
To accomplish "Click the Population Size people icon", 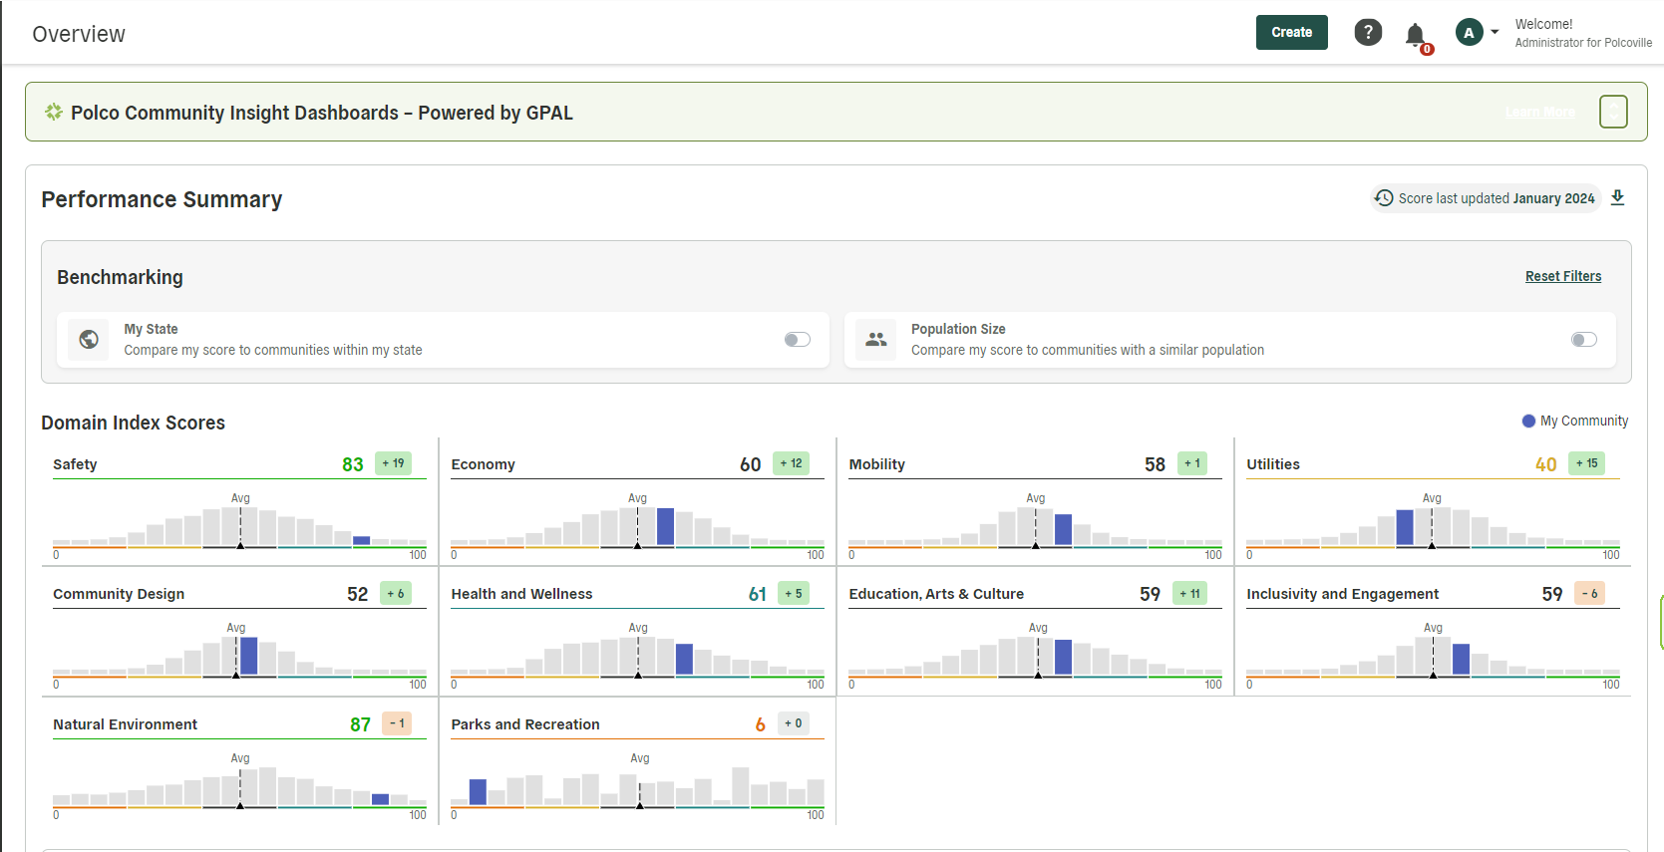I will [875, 340].
